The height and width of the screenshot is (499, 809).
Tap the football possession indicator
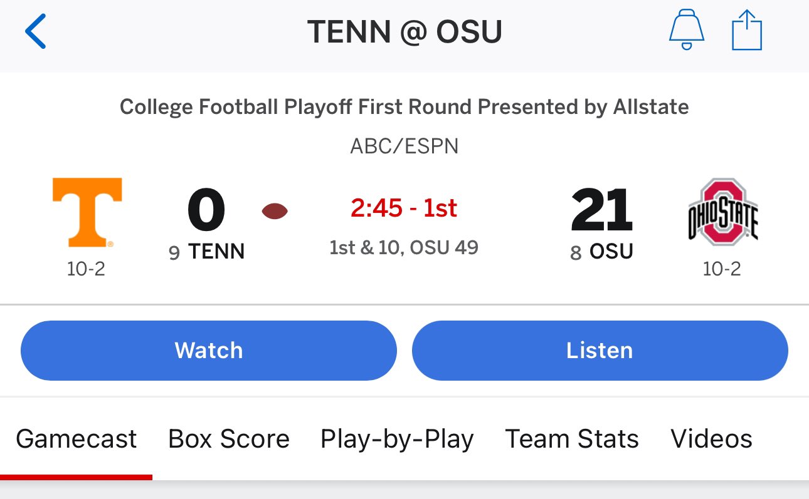[x=275, y=212]
